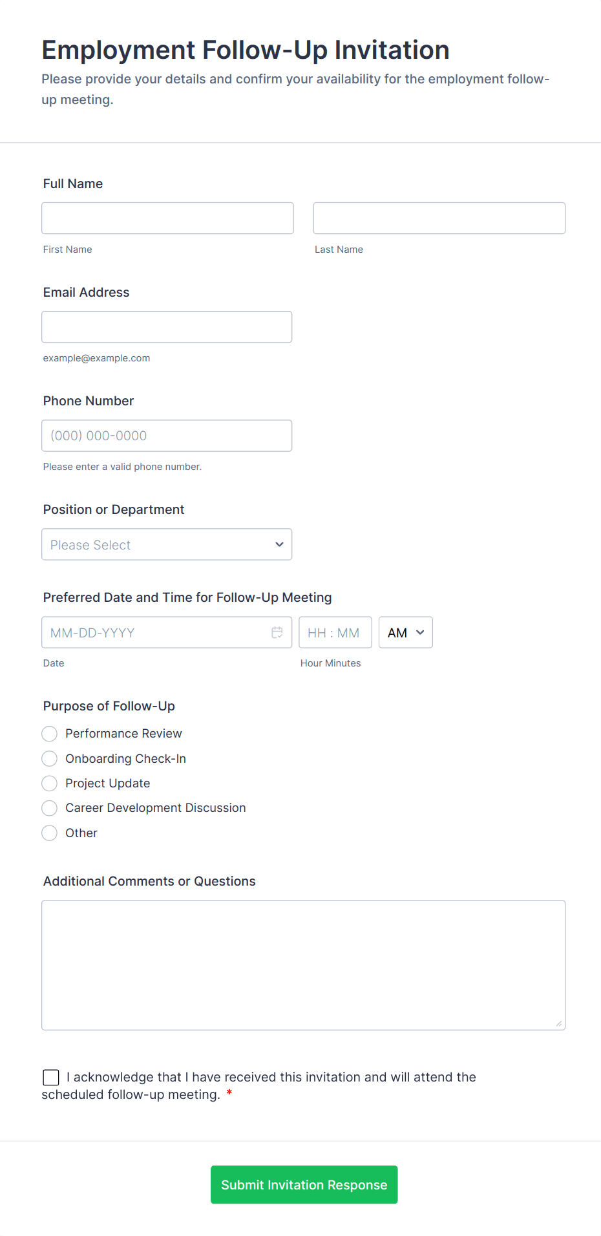The height and width of the screenshot is (1236, 601).
Task: Focus the Last Name text box
Action: (x=439, y=218)
